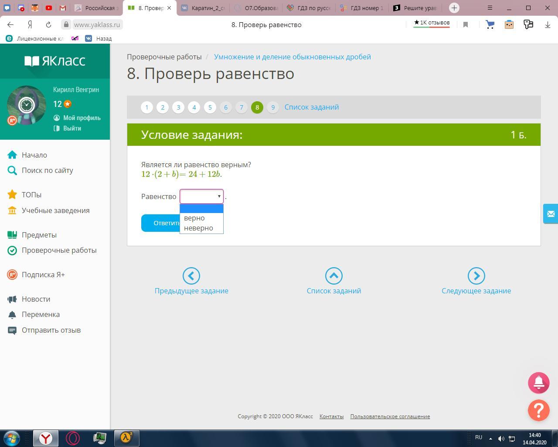Open Поиск по сайту in sidebar
Viewport: 558px width, 447px height.
[48, 170]
